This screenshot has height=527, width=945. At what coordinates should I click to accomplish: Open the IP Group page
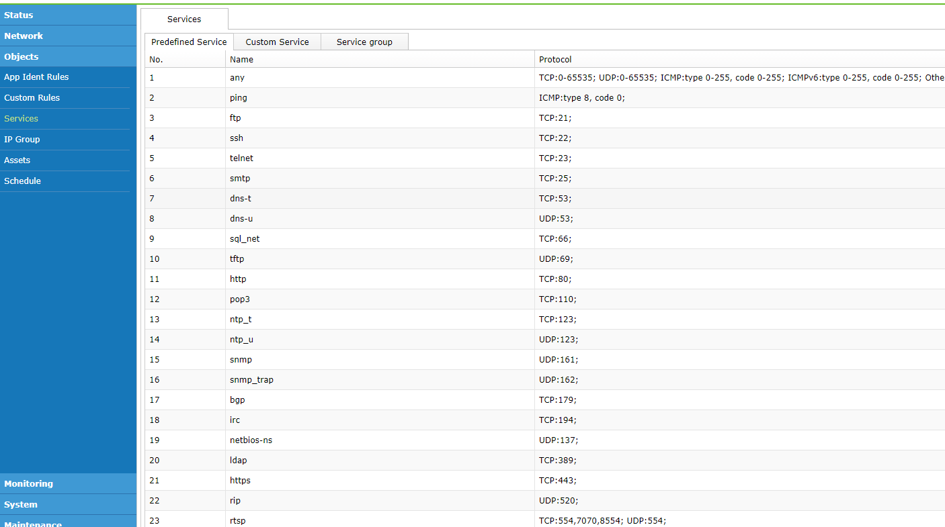[22, 139]
